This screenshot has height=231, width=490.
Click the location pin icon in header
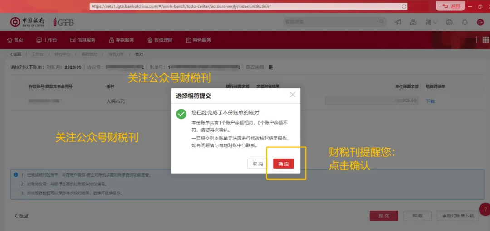pyautogui.click(x=413, y=22)
